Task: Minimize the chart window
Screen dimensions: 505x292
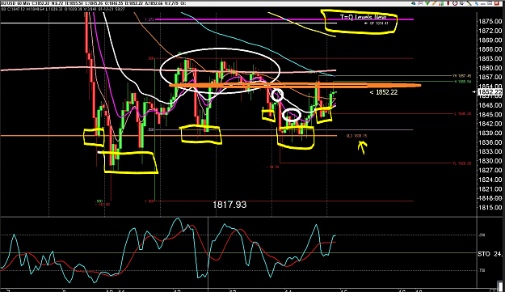Action: [x=483, y=4]
